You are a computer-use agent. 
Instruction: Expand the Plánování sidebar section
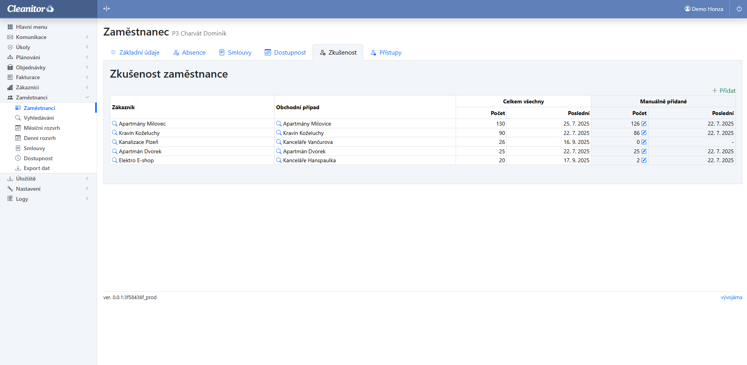point(28,57)
